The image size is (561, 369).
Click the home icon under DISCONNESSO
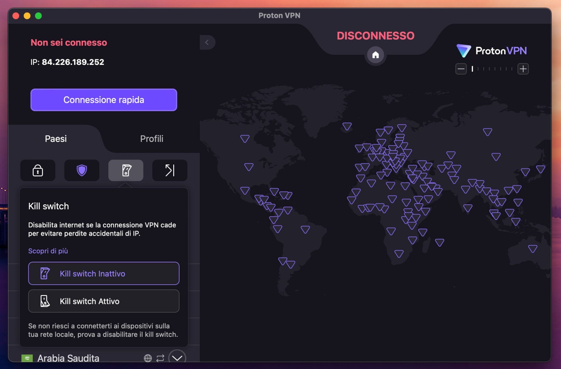[x=375, y=55]
